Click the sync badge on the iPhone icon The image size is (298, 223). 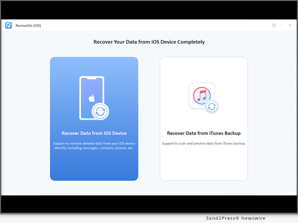(100, 111)
